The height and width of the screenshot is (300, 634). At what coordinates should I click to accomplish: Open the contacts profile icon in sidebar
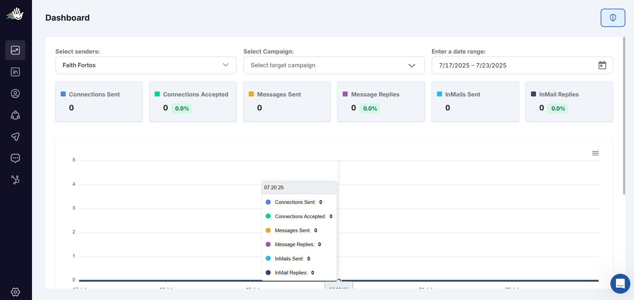[x=15, y=93]
